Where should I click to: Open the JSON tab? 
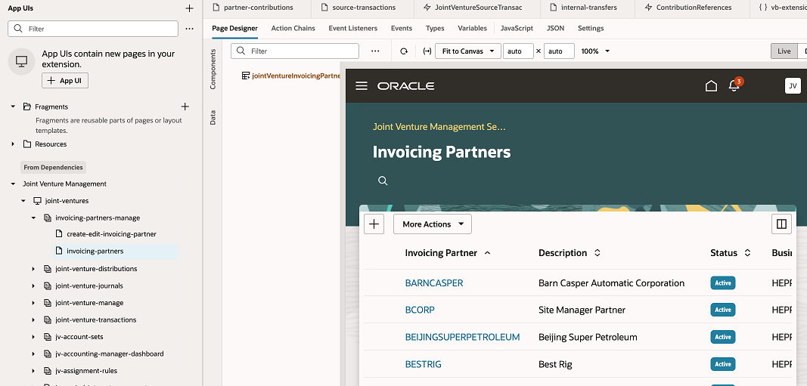pyautogui.click(x=555, y=28)
